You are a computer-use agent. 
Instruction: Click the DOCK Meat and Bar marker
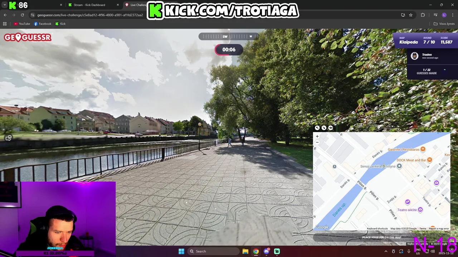[x=430, y=160]
